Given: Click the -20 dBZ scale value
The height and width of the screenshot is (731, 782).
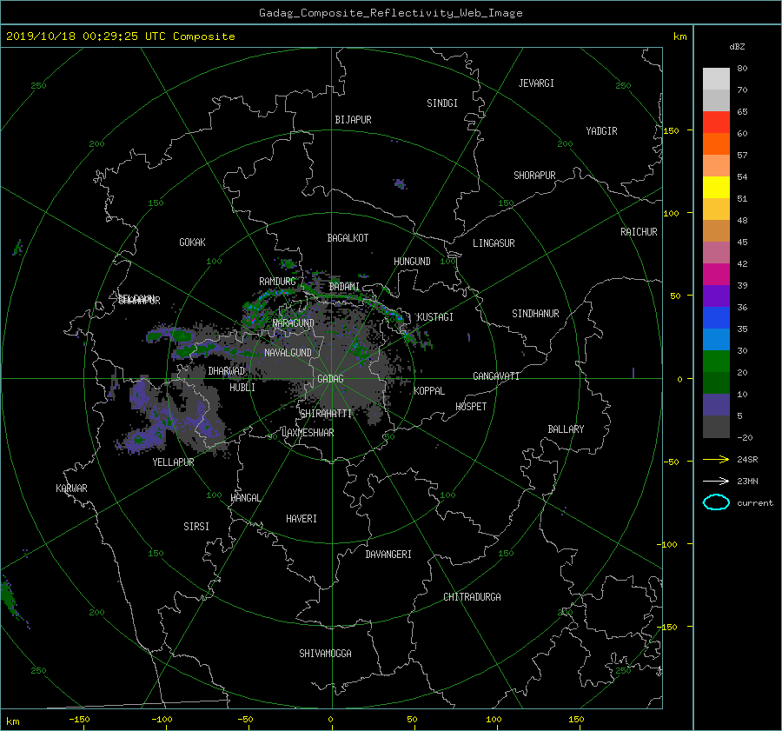Looking at the screenshot, I should 744,437.
